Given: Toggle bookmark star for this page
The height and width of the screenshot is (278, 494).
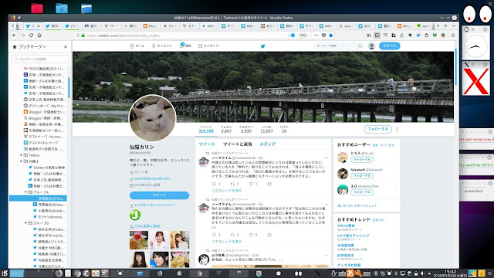Looking at the screenshot, I should pos(331,36).
